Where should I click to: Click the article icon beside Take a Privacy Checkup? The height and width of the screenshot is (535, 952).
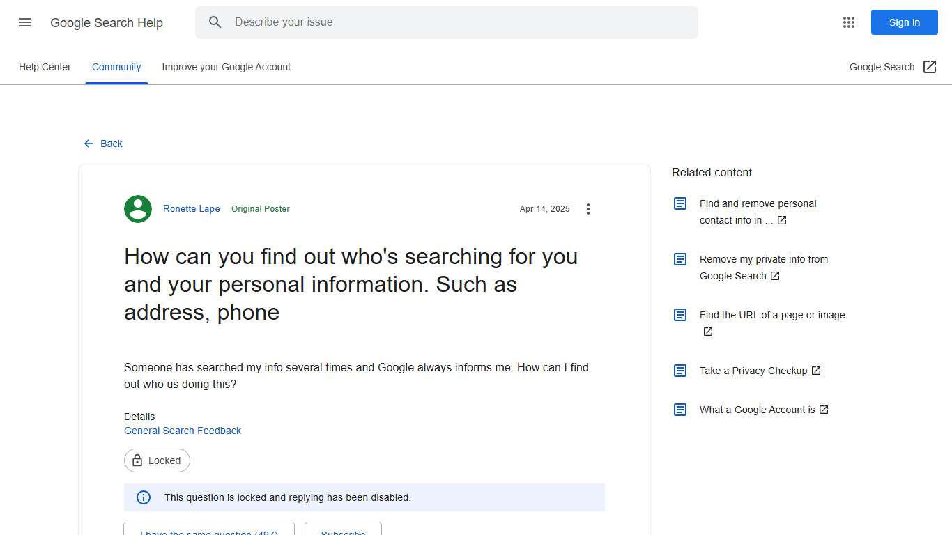[x=680, y=370]
